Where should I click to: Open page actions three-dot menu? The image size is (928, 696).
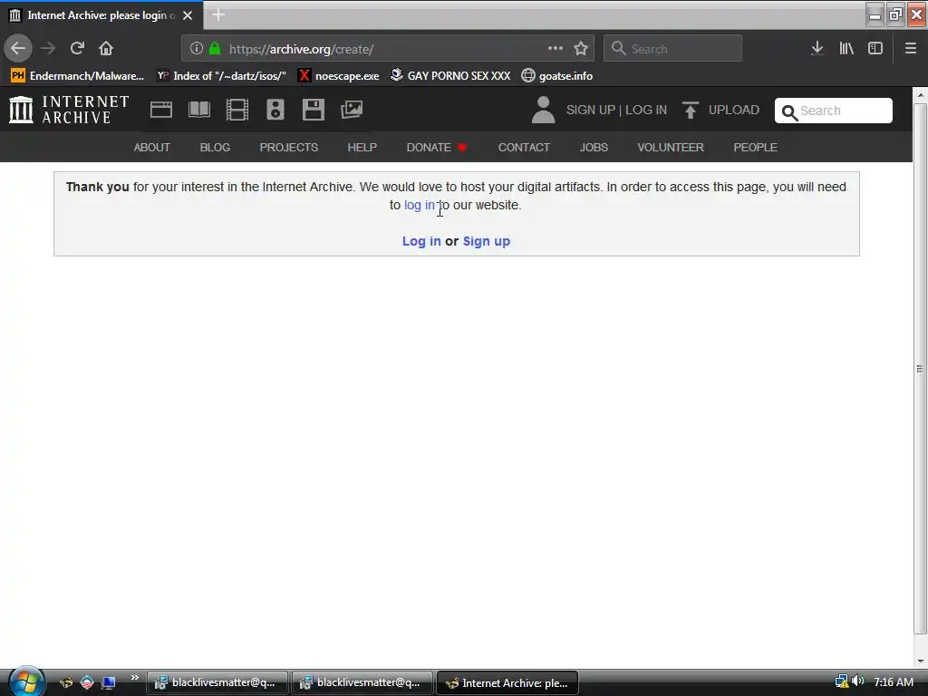point(556,49)
